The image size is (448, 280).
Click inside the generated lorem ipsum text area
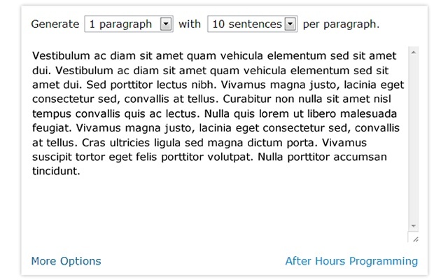[220, 144]
